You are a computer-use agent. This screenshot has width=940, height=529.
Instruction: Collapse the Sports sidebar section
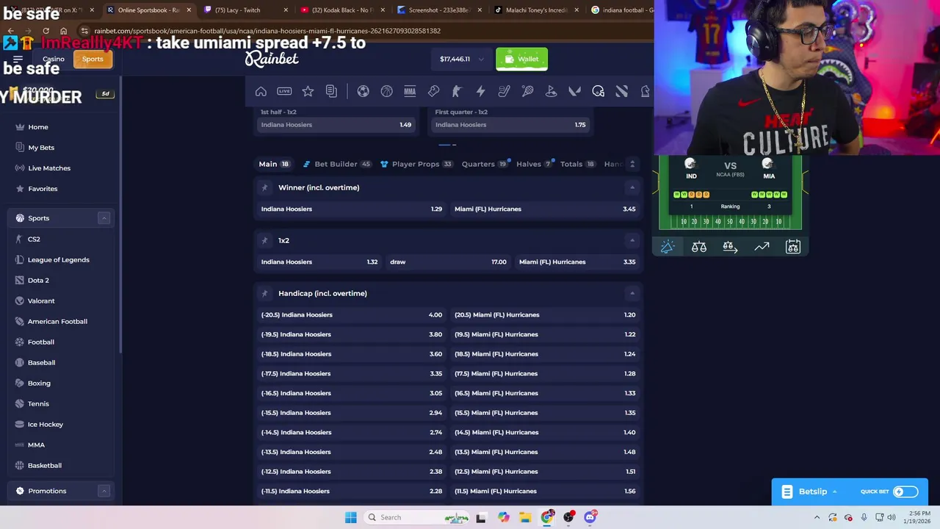pos(104,218)
